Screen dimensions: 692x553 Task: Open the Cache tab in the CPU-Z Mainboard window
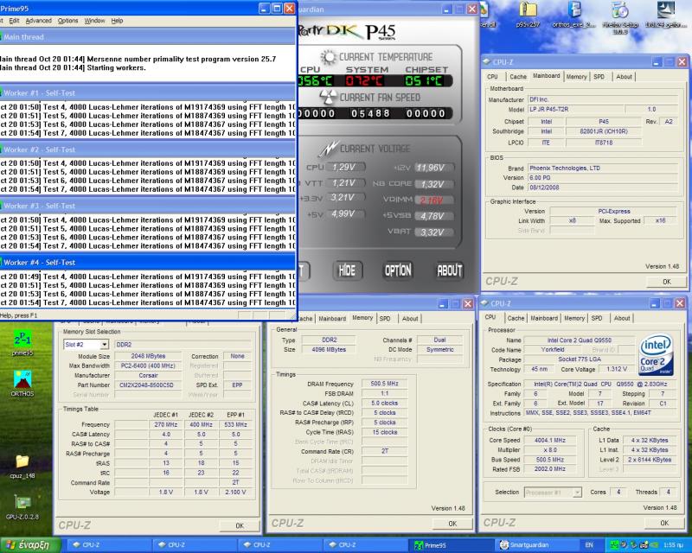518,77
